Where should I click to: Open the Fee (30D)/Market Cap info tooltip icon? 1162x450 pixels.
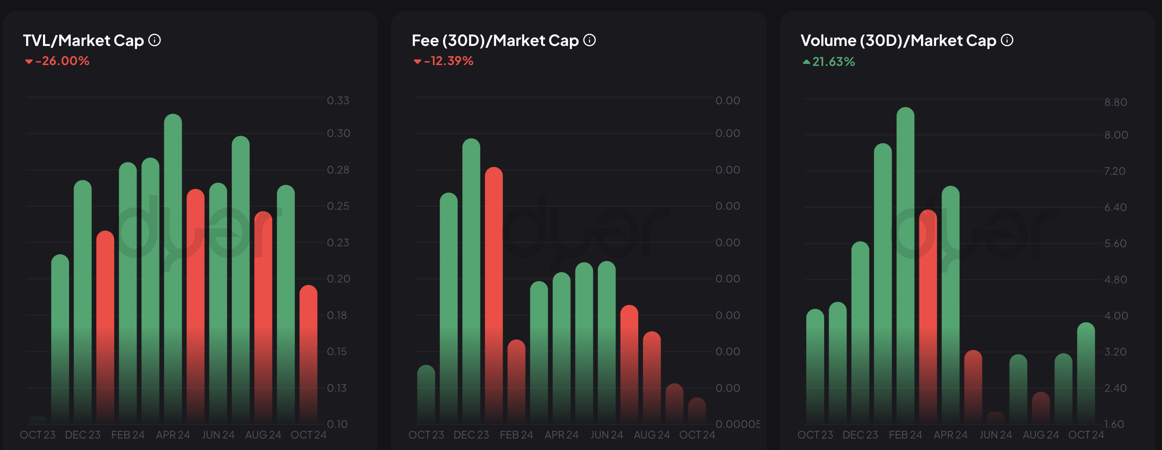(x=589, y=40)
